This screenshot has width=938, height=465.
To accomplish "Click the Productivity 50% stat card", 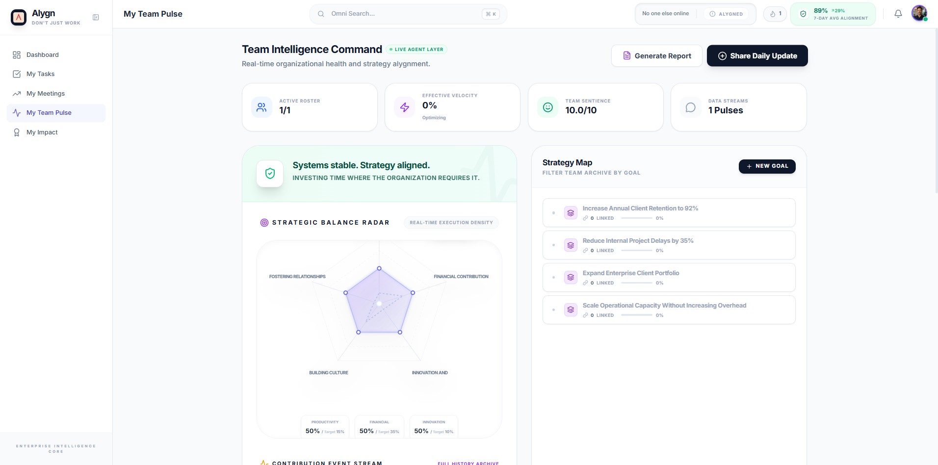I will click(325, 427).
